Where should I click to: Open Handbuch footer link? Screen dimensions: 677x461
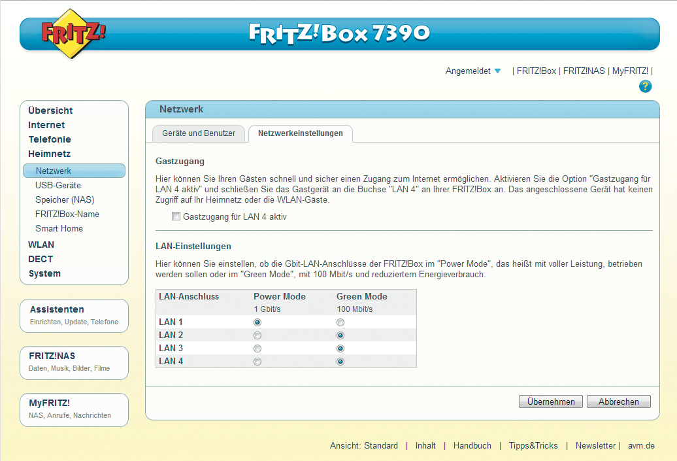coord(472,445)
